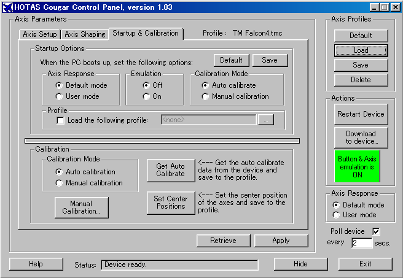
Task: Open Help
Action: tap(36, 264)
